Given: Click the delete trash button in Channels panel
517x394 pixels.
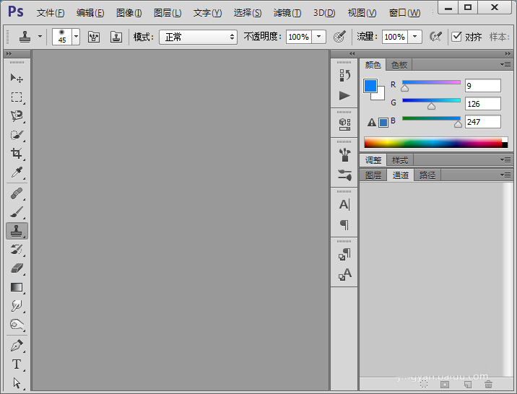Looking at the screenshot, I should click(x=488, y=384).
